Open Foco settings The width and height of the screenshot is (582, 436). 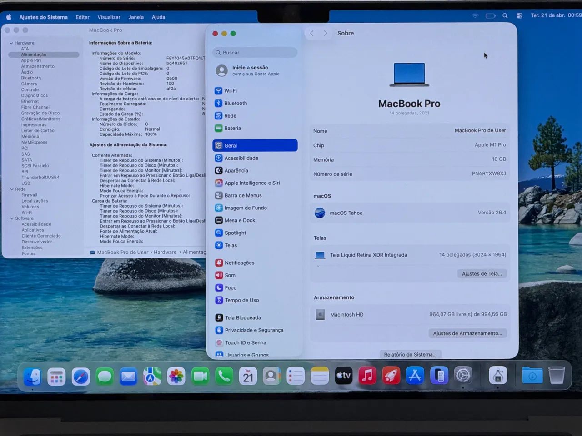[x=255, y=287]
